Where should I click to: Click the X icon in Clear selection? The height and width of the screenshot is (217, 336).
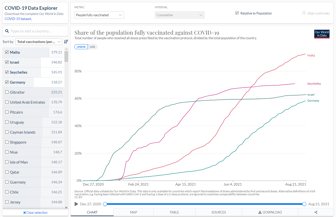click(x=24, y=213)
